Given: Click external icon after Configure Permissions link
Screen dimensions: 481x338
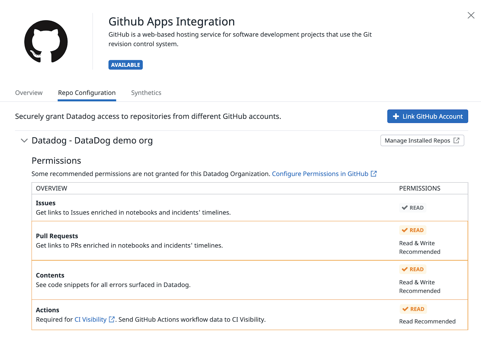Looking at the screenshot, I should click(x=374, y=174).
